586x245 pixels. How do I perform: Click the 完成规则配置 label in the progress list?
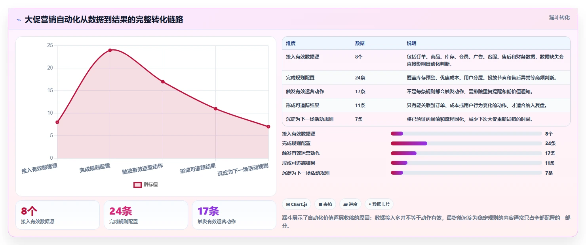(x=296, y=143)
